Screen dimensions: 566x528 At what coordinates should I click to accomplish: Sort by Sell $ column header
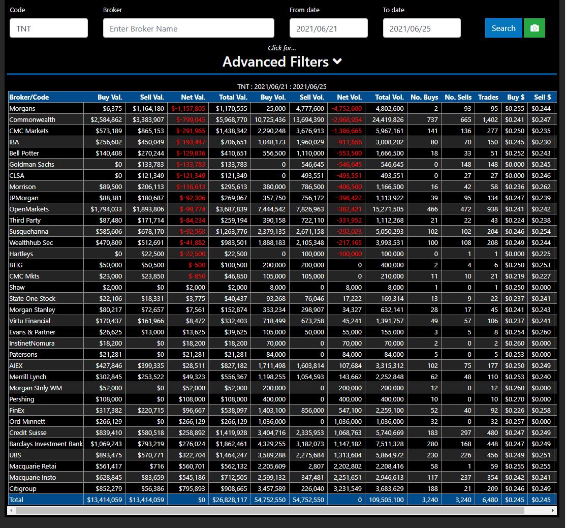pyautogui.click(x=543, y=97)
